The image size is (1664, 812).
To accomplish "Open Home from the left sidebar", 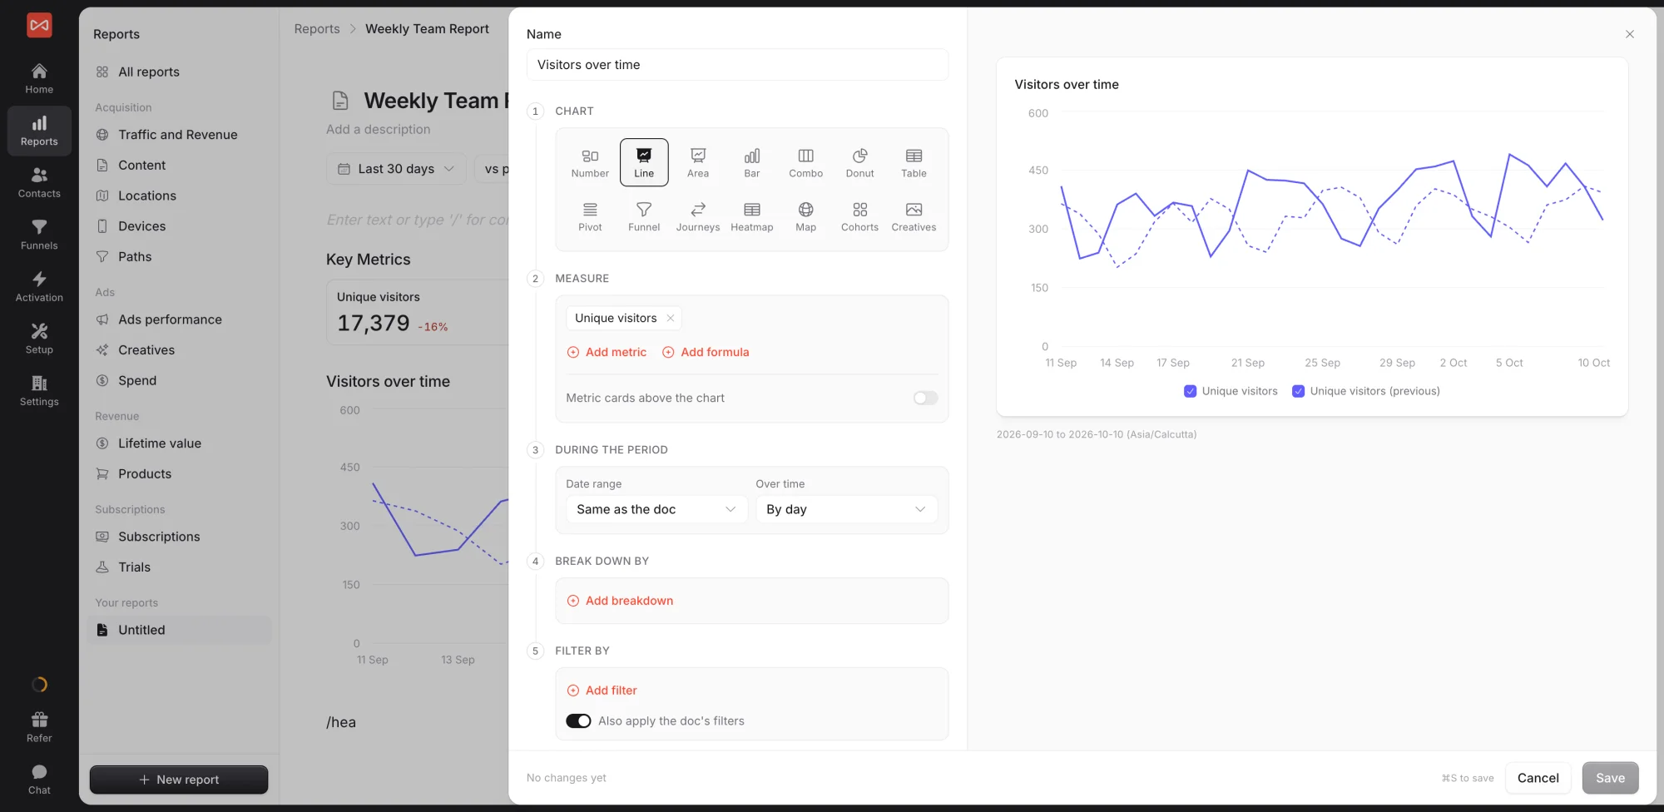I will (x=39, y=79).
